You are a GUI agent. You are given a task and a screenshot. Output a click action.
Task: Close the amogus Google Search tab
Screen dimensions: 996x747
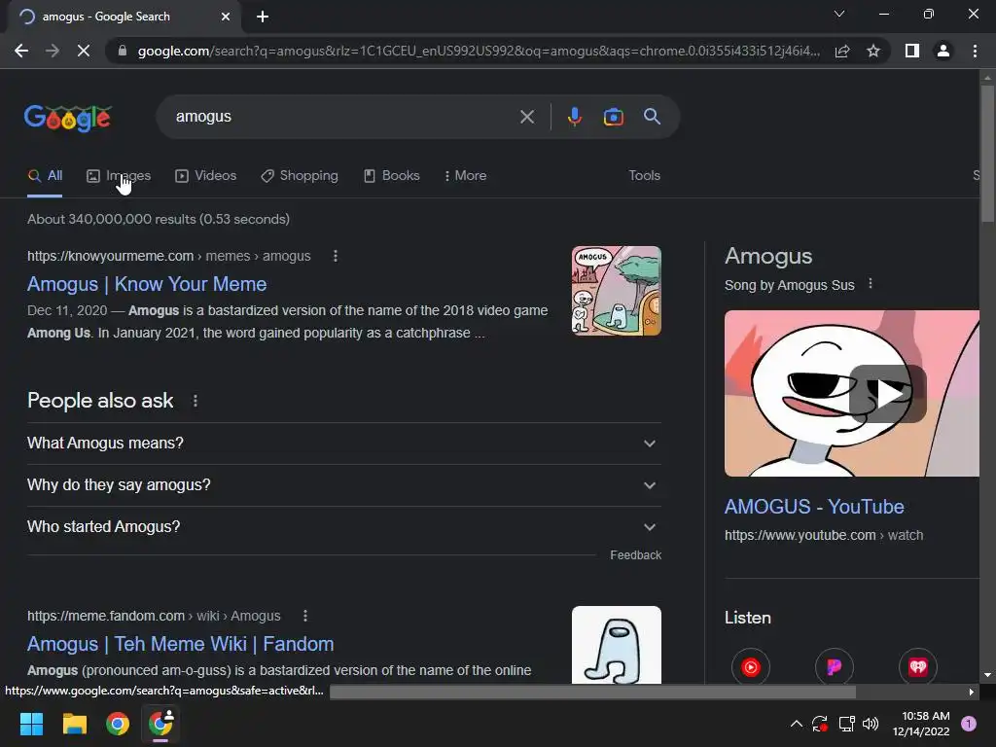click(x=226, y=17)
